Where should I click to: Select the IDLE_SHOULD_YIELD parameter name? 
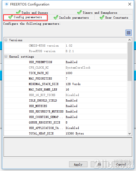tap(43, 100)
